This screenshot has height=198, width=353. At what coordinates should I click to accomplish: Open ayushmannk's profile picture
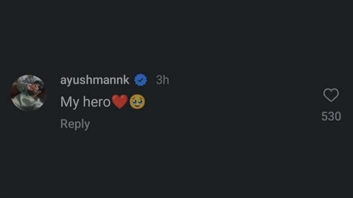pyautogui.click(x=29, y=93)
